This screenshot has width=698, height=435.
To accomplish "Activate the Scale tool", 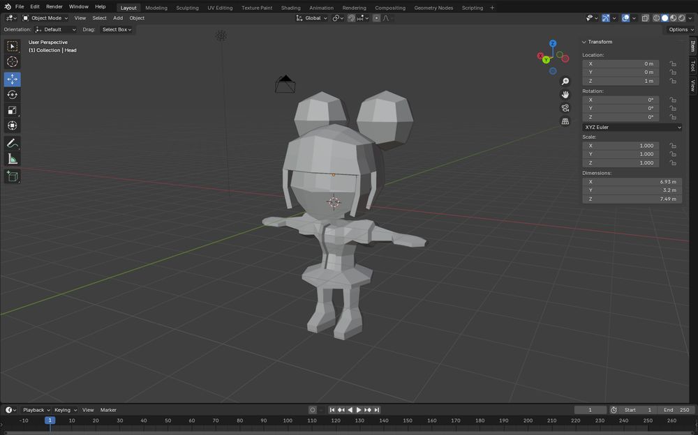I will click(x=12, y=110).
